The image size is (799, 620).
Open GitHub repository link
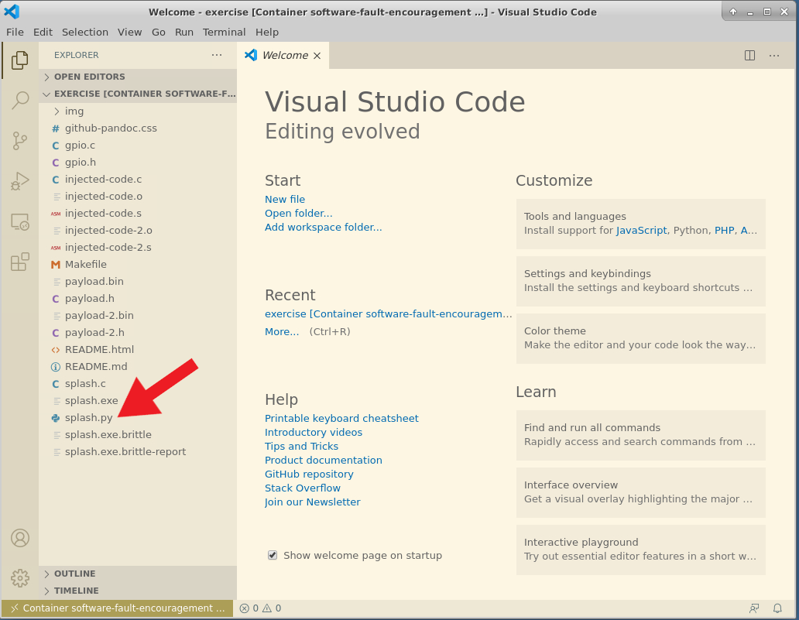pyautogui.click(x=309, y=474)
